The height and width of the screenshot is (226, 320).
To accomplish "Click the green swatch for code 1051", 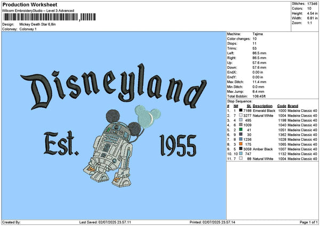I will pos(241,130).
